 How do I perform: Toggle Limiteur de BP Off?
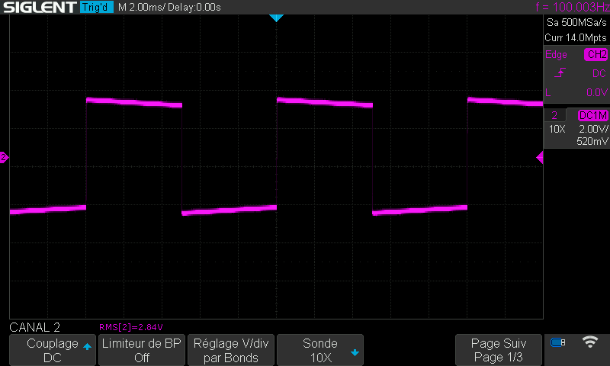[142, 350]
